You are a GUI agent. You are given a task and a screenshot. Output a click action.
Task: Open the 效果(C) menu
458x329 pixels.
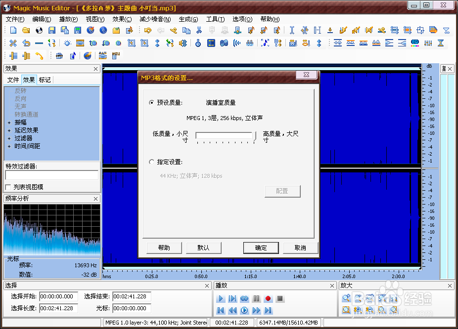tap(122, 19)
